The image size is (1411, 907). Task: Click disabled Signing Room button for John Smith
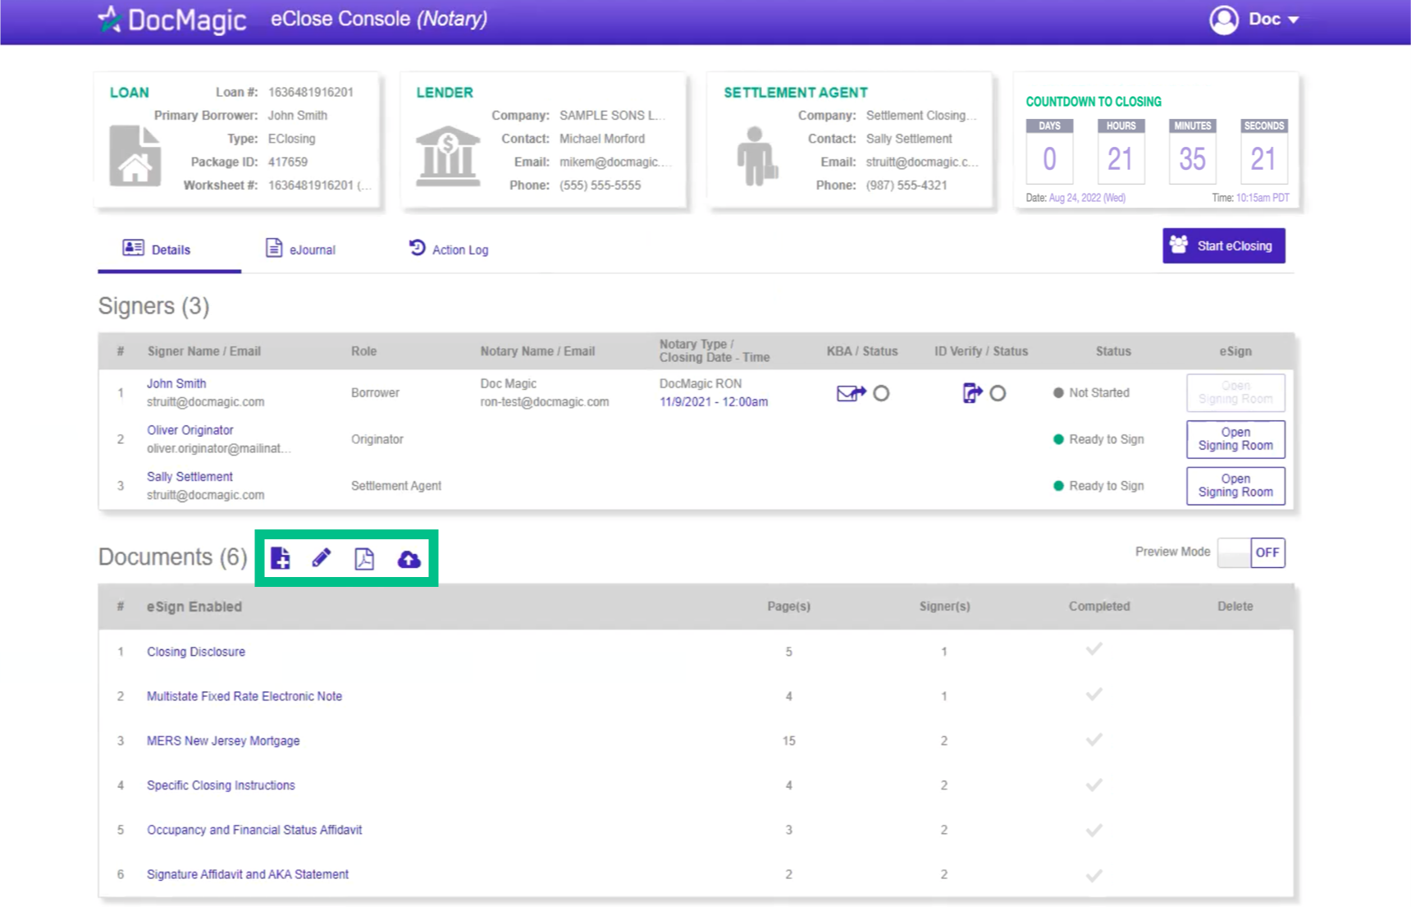click(1235, 392)
